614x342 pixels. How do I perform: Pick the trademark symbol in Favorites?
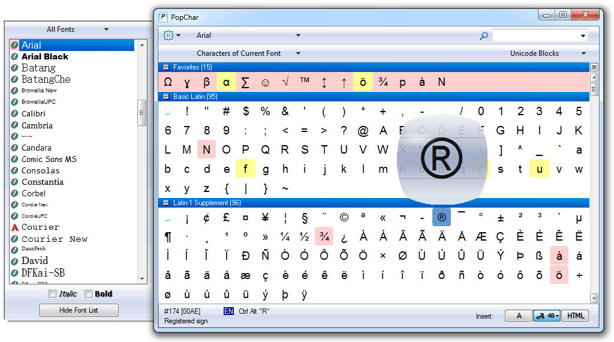tap(305, 81)
